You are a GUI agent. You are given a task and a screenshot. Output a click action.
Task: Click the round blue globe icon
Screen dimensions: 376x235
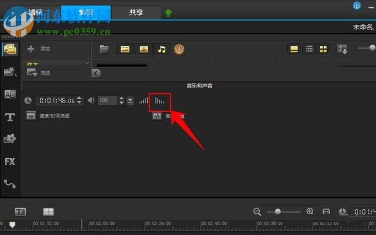[357, 6]
